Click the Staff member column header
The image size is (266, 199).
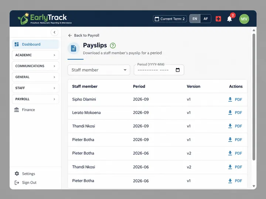[x=85, y=87]
